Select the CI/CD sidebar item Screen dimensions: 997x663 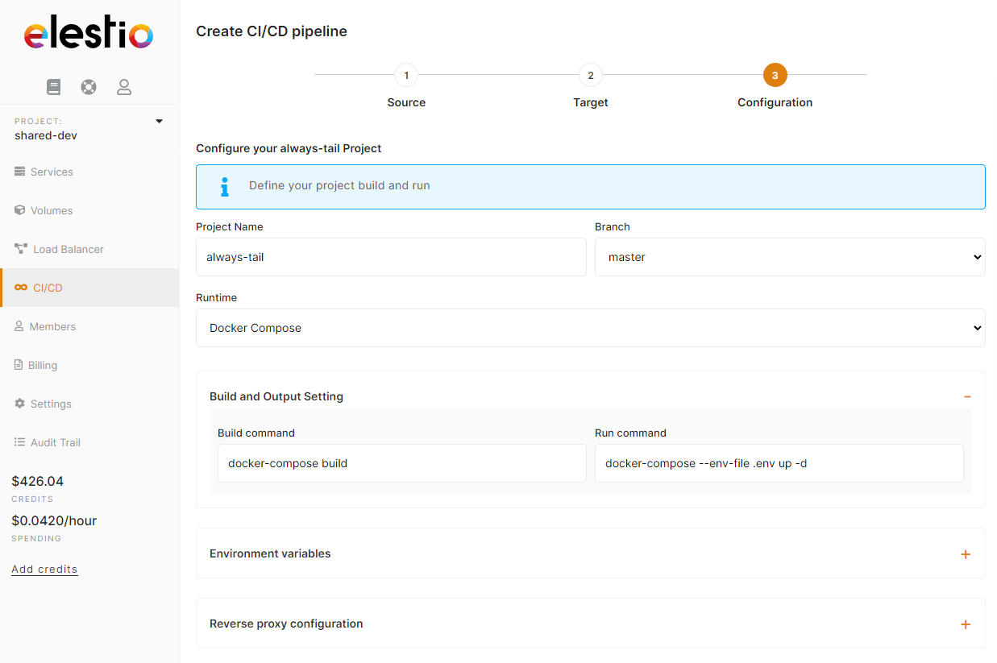coord(47,288)
